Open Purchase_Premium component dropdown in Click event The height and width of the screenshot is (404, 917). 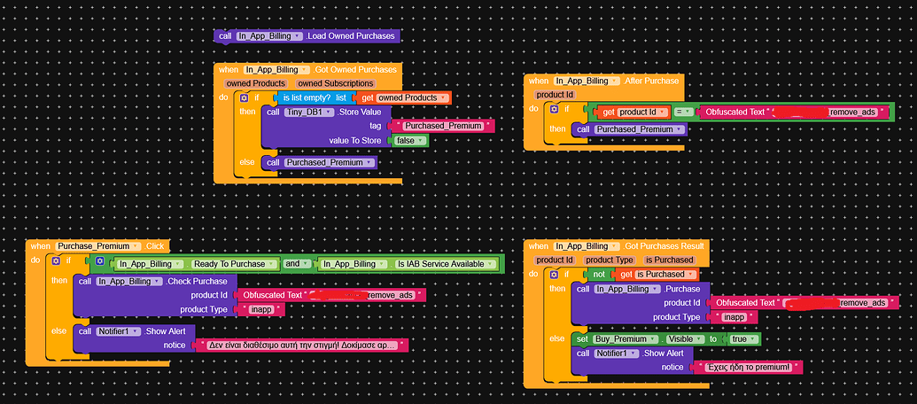[x=99, y=246]
